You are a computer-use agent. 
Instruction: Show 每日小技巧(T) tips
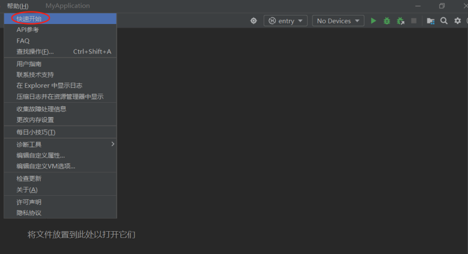pos(60,132)
